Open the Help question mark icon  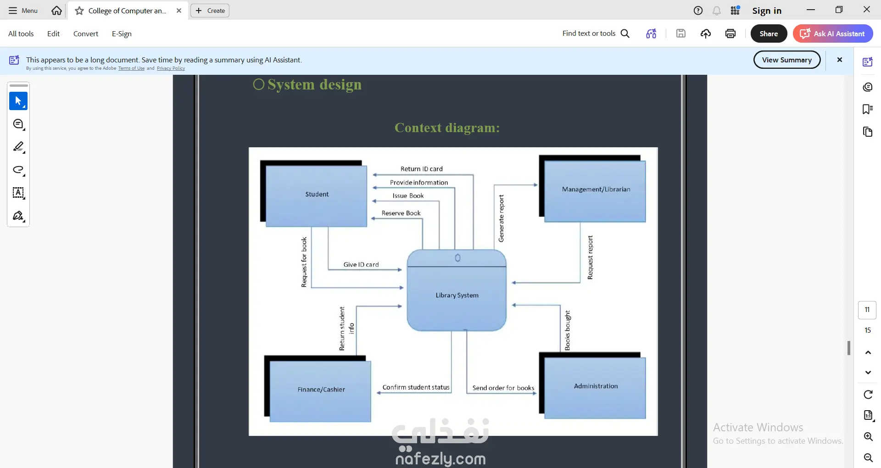[x=698, y=11]
